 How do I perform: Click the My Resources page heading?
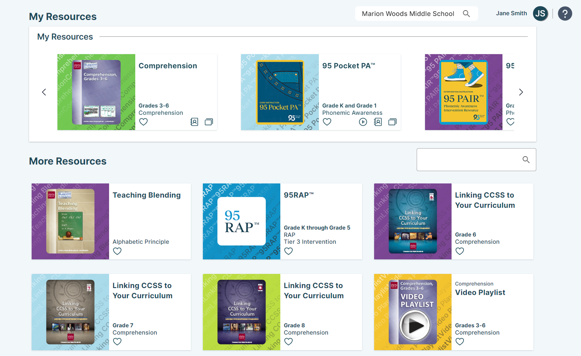pos(63,17)
